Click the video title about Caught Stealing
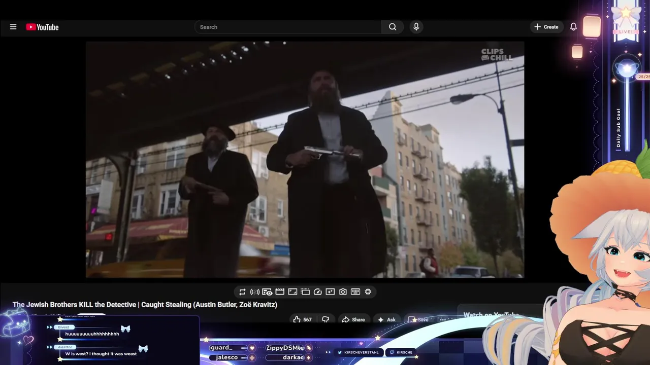 point(145,305)
